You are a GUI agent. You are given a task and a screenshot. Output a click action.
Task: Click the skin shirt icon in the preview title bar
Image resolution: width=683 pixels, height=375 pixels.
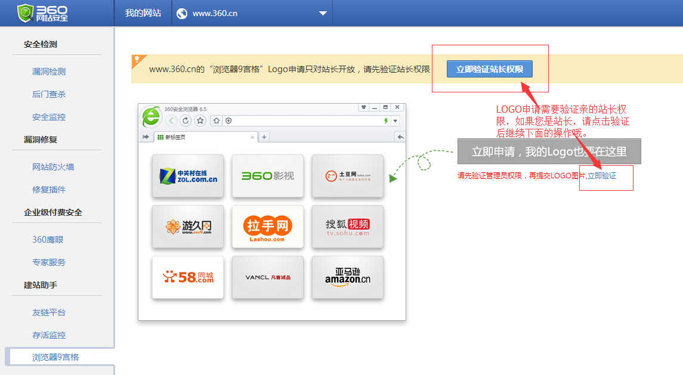(363, 107)
